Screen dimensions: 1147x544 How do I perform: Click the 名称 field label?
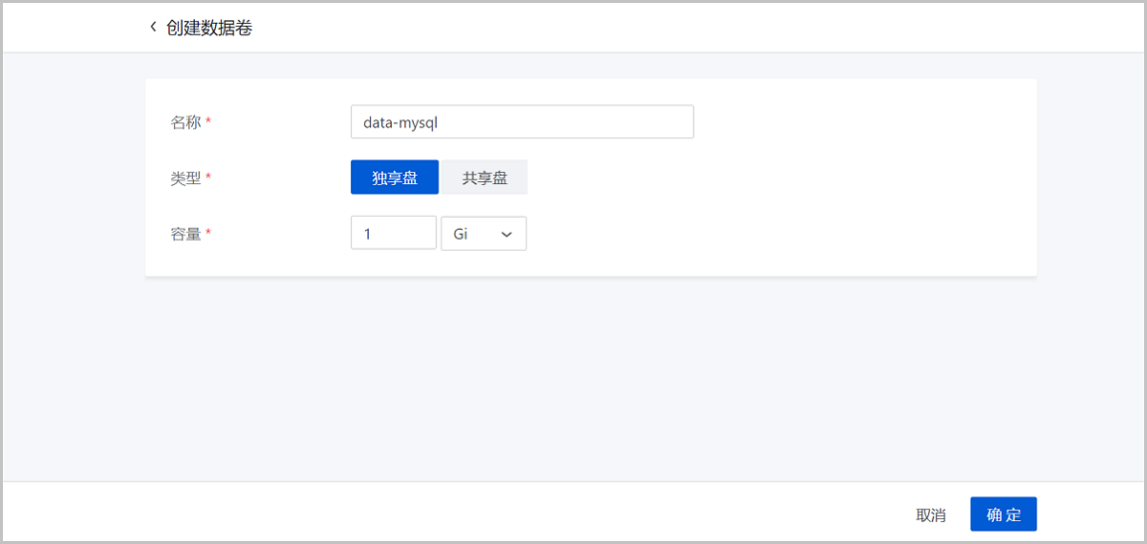click(x=185, y=122)
